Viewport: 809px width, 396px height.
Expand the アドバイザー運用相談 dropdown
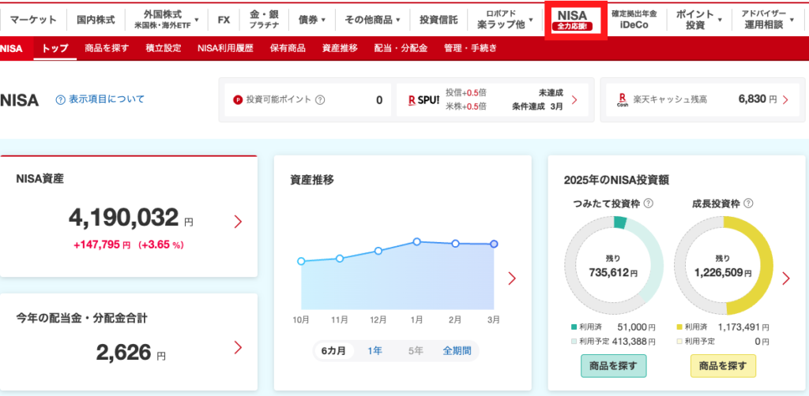point(766,20)
